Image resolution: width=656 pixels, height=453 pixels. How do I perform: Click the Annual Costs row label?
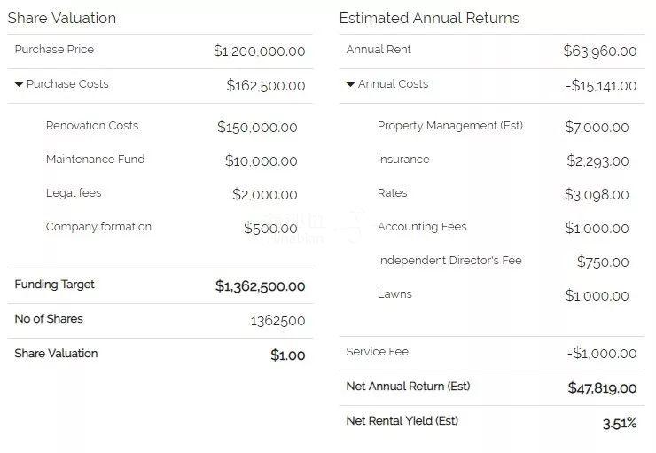[x=393, y=84]
